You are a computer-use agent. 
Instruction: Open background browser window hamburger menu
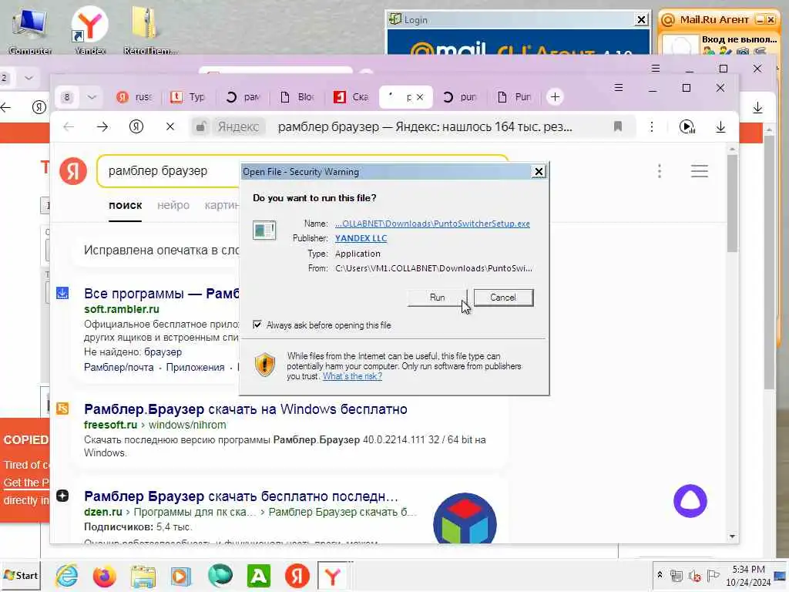coord(655,68)
